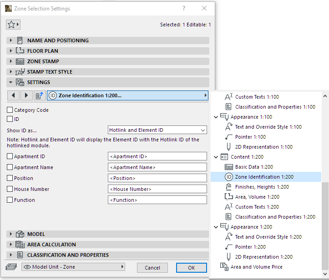Image resolution: width=329 pixels, height=280 pixels.
Task: Collapse the Appearance 1:100 tree group
Action: [216, 117]
